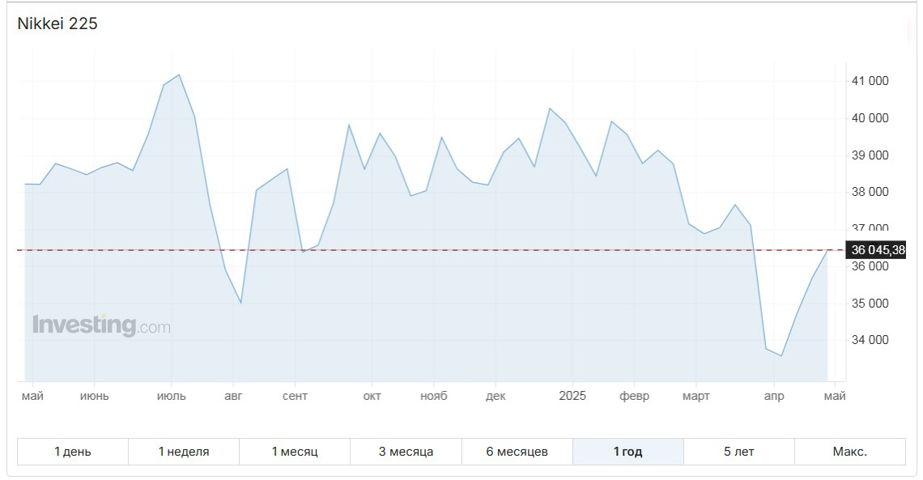923x480 pixels.
Task: Click the "февр" date axis label
Action: [634, 396]
